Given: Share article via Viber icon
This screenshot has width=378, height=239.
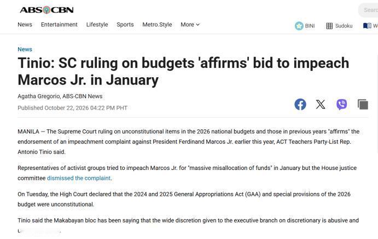Looking at the screenshot, I should pos(341,104).
